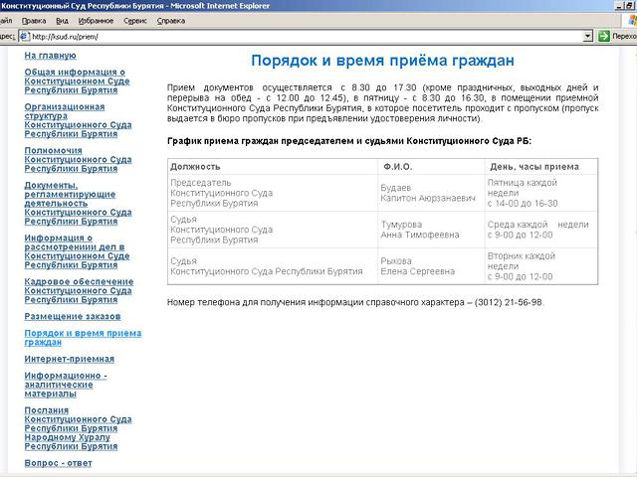
Task: Click the Пятница каждой недели schedule cell
Action: [x=541, y=193]
